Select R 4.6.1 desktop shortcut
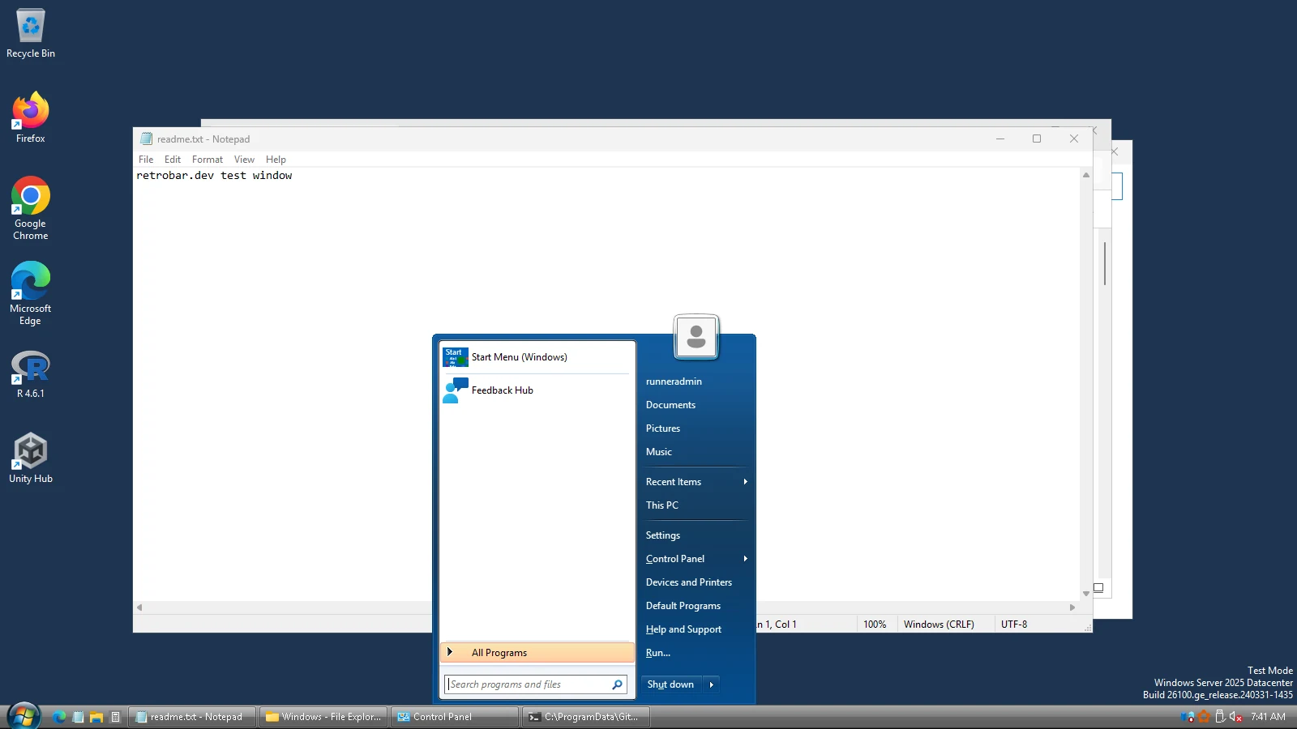1297x729 pixels. click(x=31, y=374)
